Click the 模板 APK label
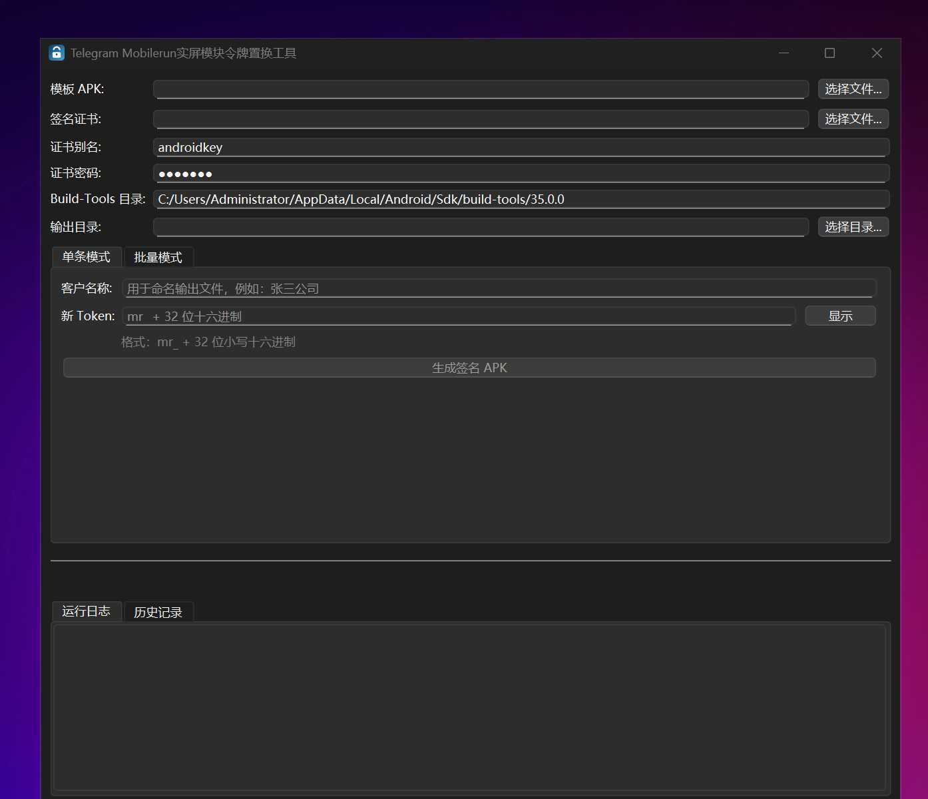928x799 pixels. (x=77, y=89)
